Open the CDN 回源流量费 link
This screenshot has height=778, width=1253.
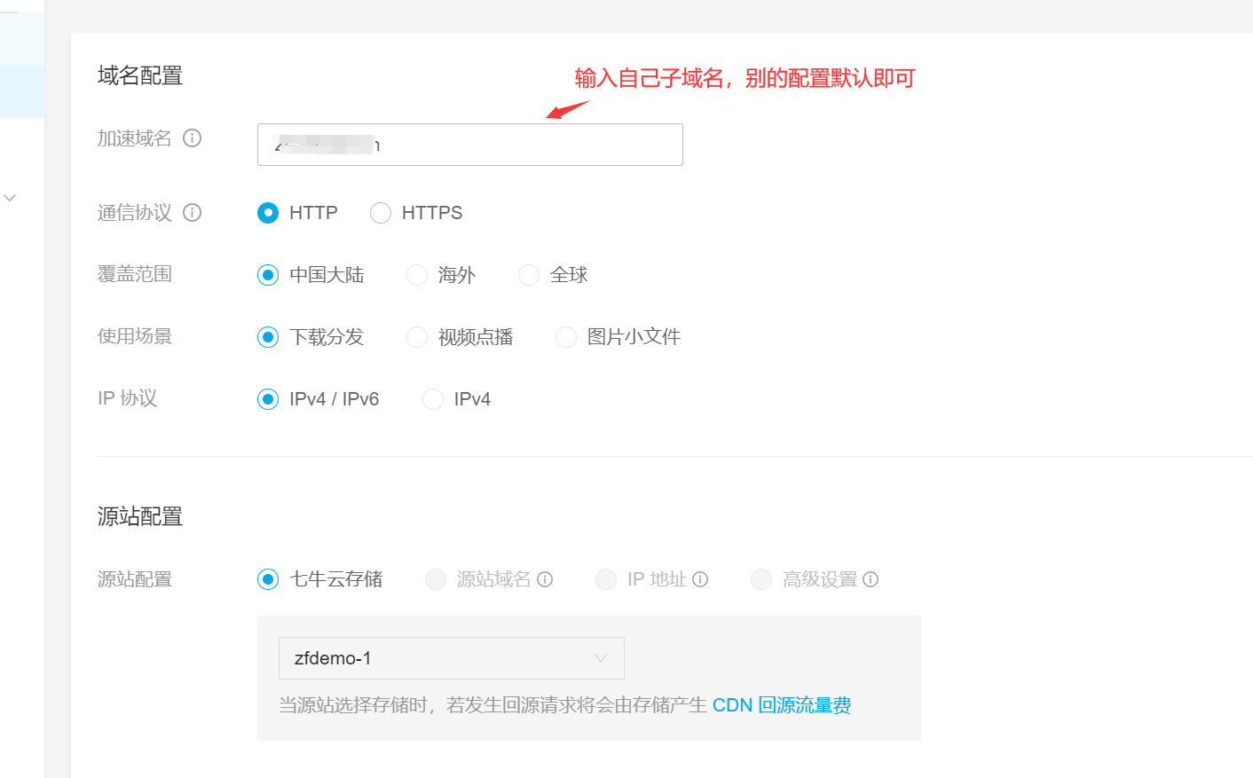tap(782, 705)
